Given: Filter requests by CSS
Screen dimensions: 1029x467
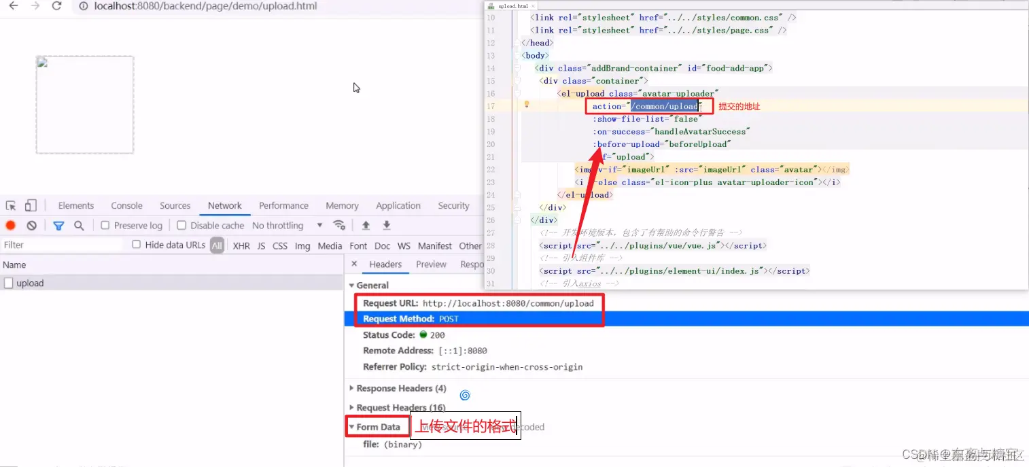Looking at the screenshot, I should click(280, 246).
